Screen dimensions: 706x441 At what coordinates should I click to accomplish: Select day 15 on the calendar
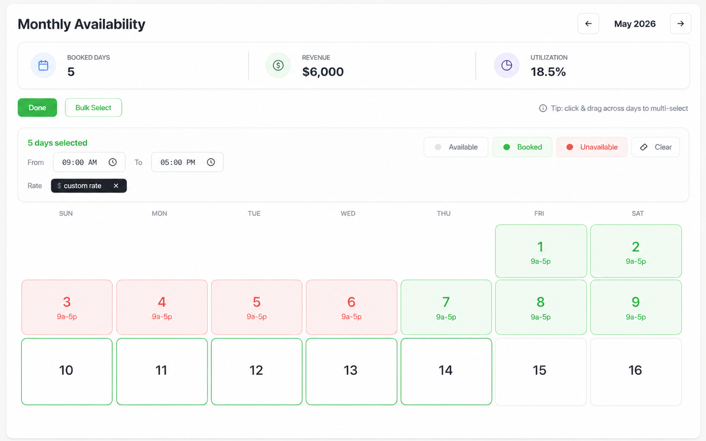point(541,372)
